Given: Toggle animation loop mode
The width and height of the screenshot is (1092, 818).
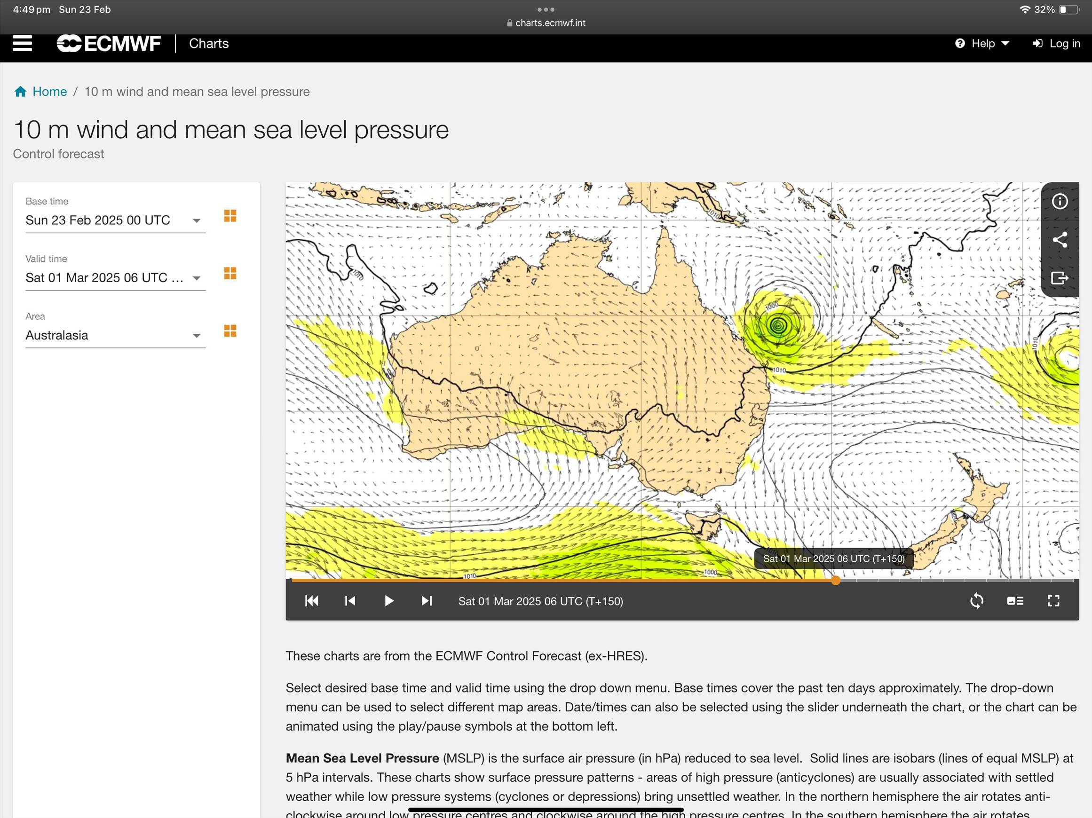Looking at the screenshot, I should pos(976,600).
